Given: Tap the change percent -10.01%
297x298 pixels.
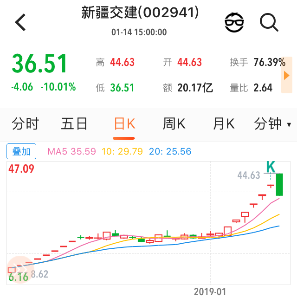Looking at the screenshot, I should [x=58, y=87].
